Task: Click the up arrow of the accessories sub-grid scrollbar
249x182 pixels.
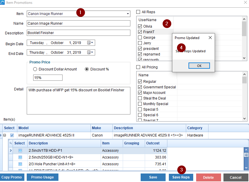Action: click(246, 149)
